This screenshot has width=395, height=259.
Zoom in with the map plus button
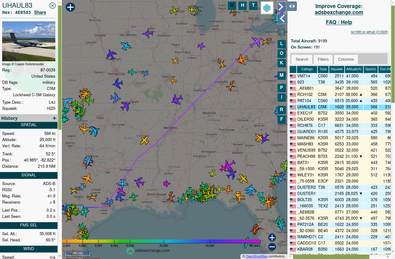coord(272,238)
